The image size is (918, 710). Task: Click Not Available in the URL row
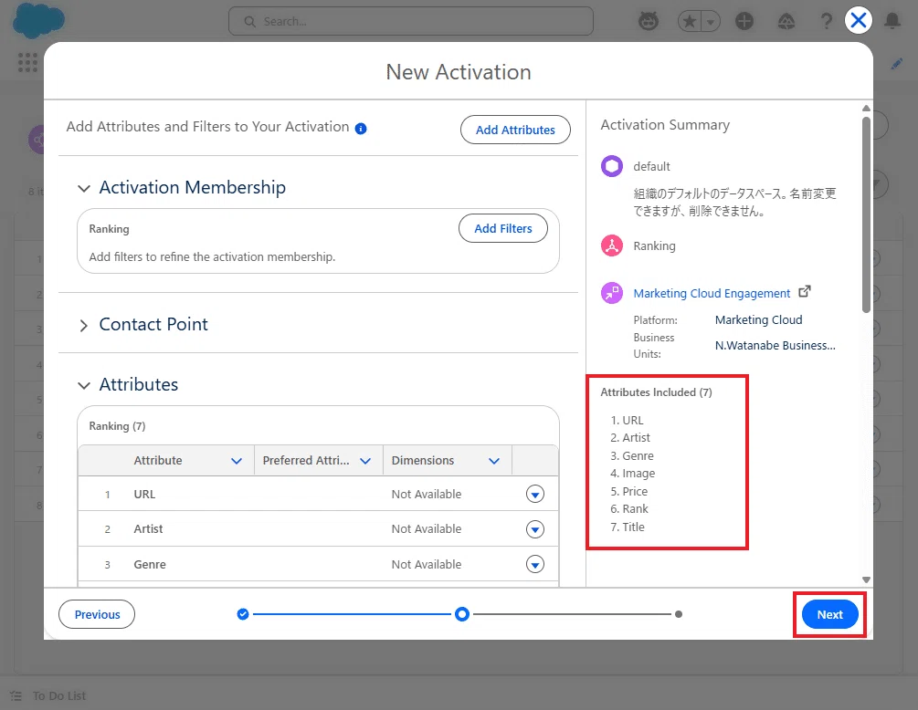(x=427, y=495)
